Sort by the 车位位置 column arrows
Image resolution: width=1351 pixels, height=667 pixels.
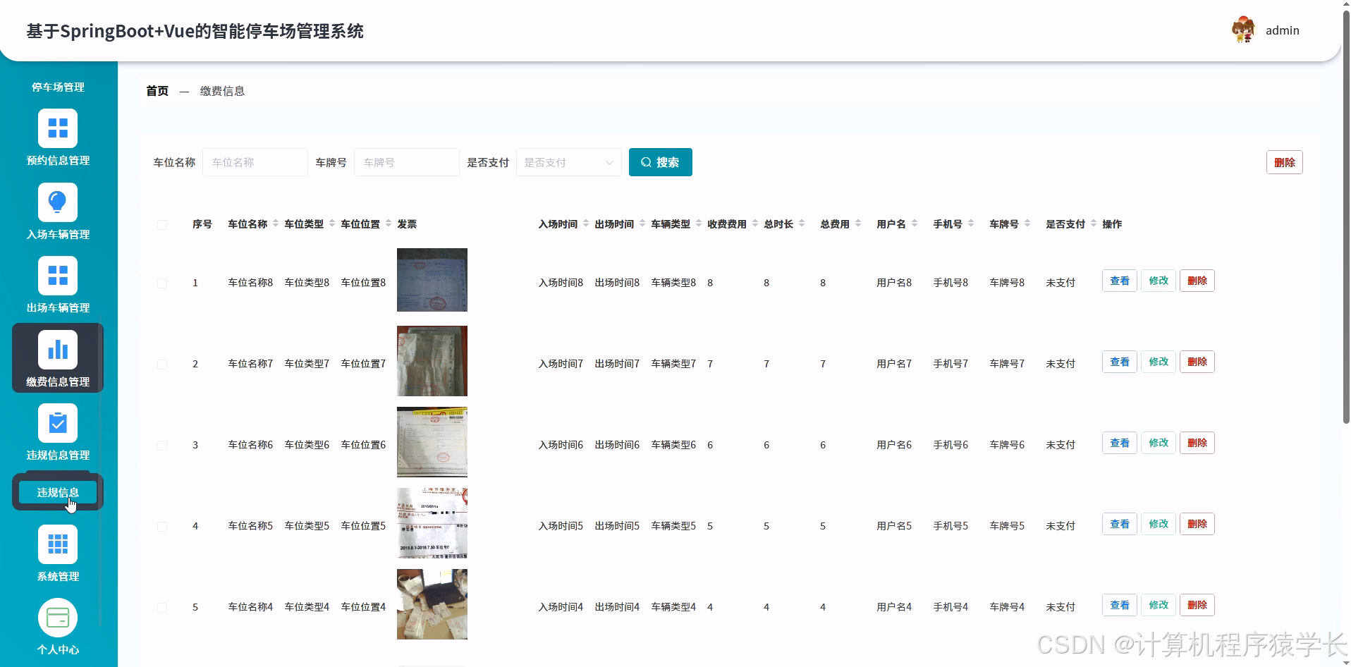[389, 224]
